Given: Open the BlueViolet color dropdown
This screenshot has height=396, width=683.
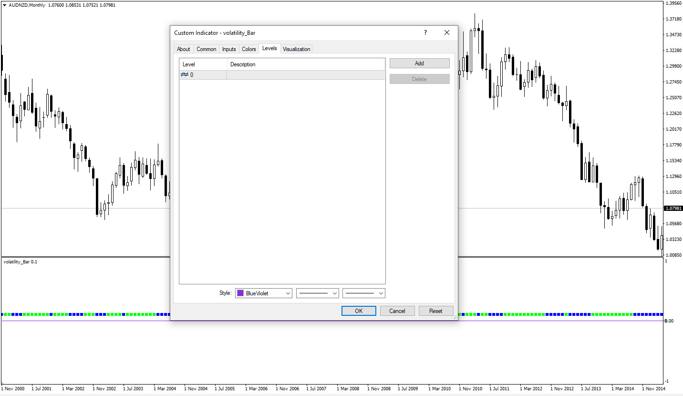Looking at the screenshot, I should pyautogui.click(x=264, y=293).
